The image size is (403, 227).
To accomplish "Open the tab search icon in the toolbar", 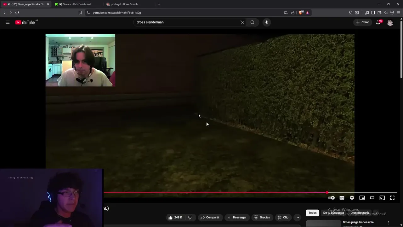I will (x=357, y=13).
